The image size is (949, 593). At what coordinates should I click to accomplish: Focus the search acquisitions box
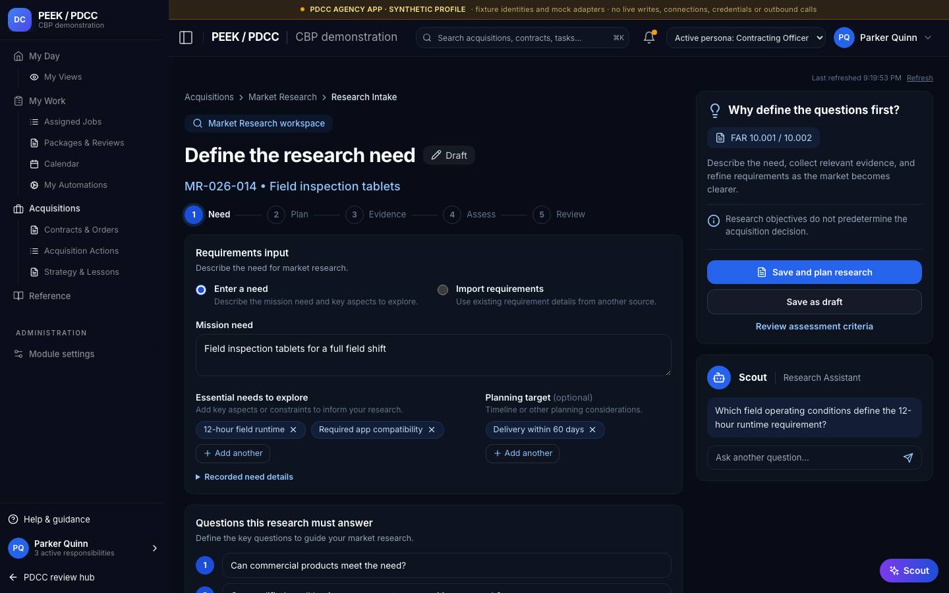[x=523, y=38]
